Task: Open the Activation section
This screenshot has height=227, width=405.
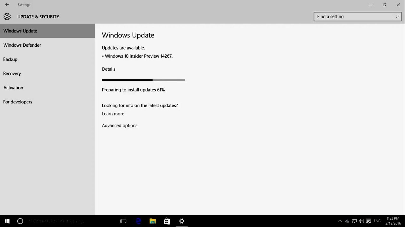Action: tap(47, 88)
